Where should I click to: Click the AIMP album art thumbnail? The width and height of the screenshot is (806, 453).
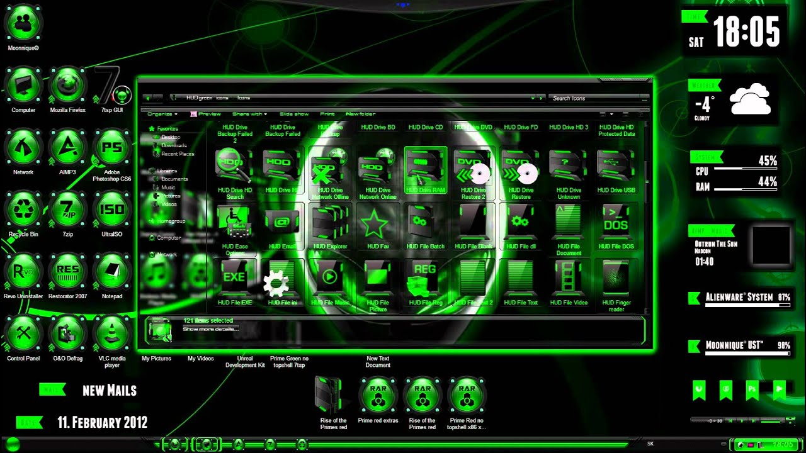771,245
